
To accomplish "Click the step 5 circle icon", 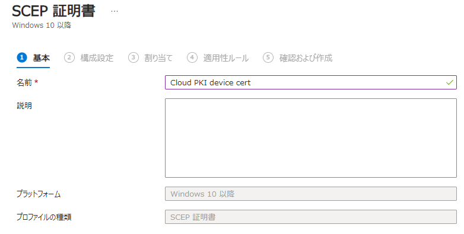I will 268,57.
